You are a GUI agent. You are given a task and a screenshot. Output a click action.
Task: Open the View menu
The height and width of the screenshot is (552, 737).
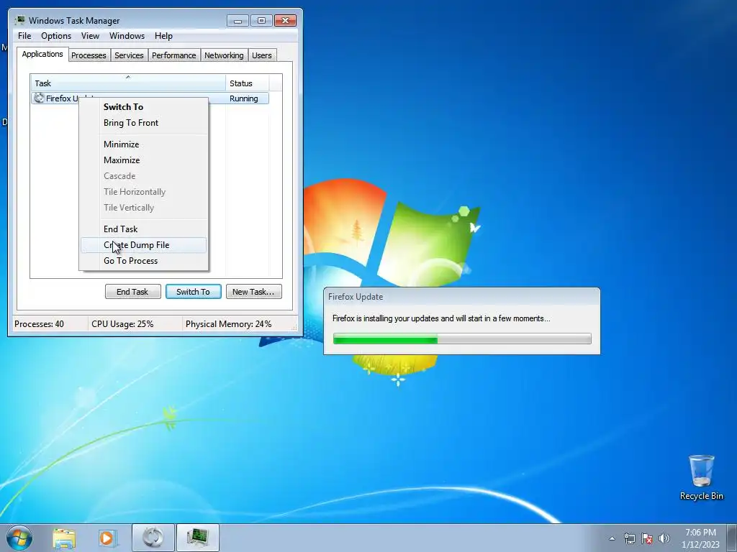90,36
